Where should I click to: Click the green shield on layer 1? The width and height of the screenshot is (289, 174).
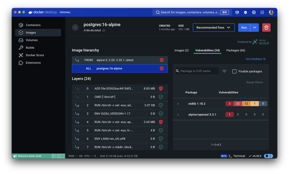[161, 97]
